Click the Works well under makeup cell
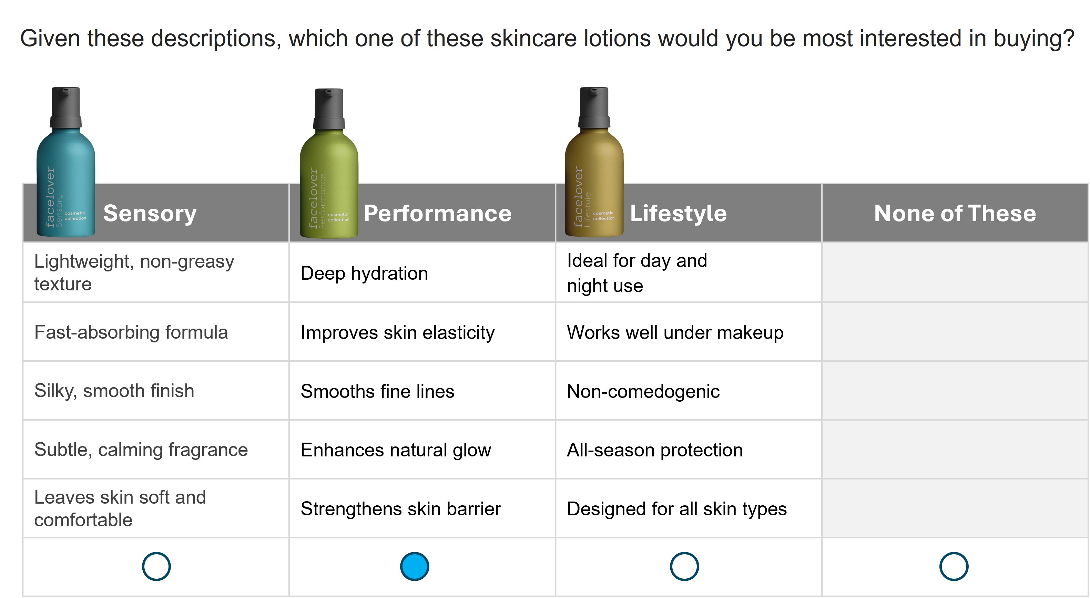Screen dimensions: 1090x598 [675, 332]
